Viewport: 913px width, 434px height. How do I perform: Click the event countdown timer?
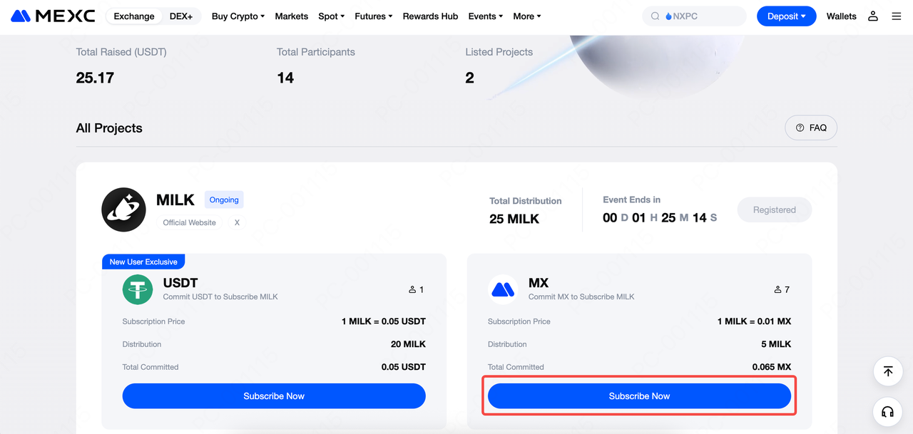pyautogui.click(x=660, y=217)
